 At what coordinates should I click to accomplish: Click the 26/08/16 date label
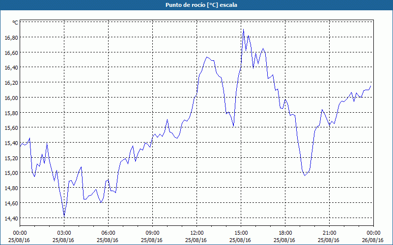tap(373, 240)
